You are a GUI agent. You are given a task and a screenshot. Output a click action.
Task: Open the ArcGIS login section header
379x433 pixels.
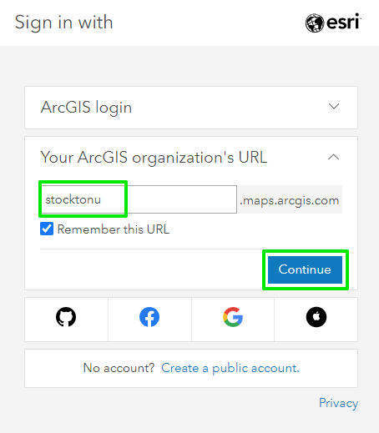click(191, 108)
